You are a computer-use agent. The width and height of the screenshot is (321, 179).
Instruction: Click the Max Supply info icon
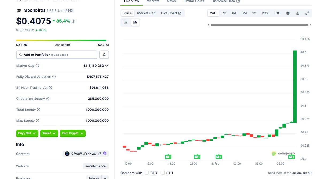point(37,121)
